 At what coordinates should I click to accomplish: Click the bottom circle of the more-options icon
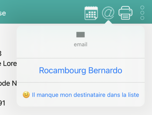point(142,18)
